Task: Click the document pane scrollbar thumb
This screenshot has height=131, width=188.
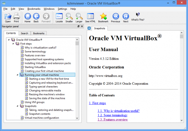Action: click(181, 36)
